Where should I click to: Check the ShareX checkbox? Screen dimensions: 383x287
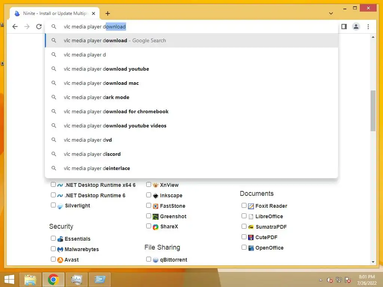click(x=148, y=226)
